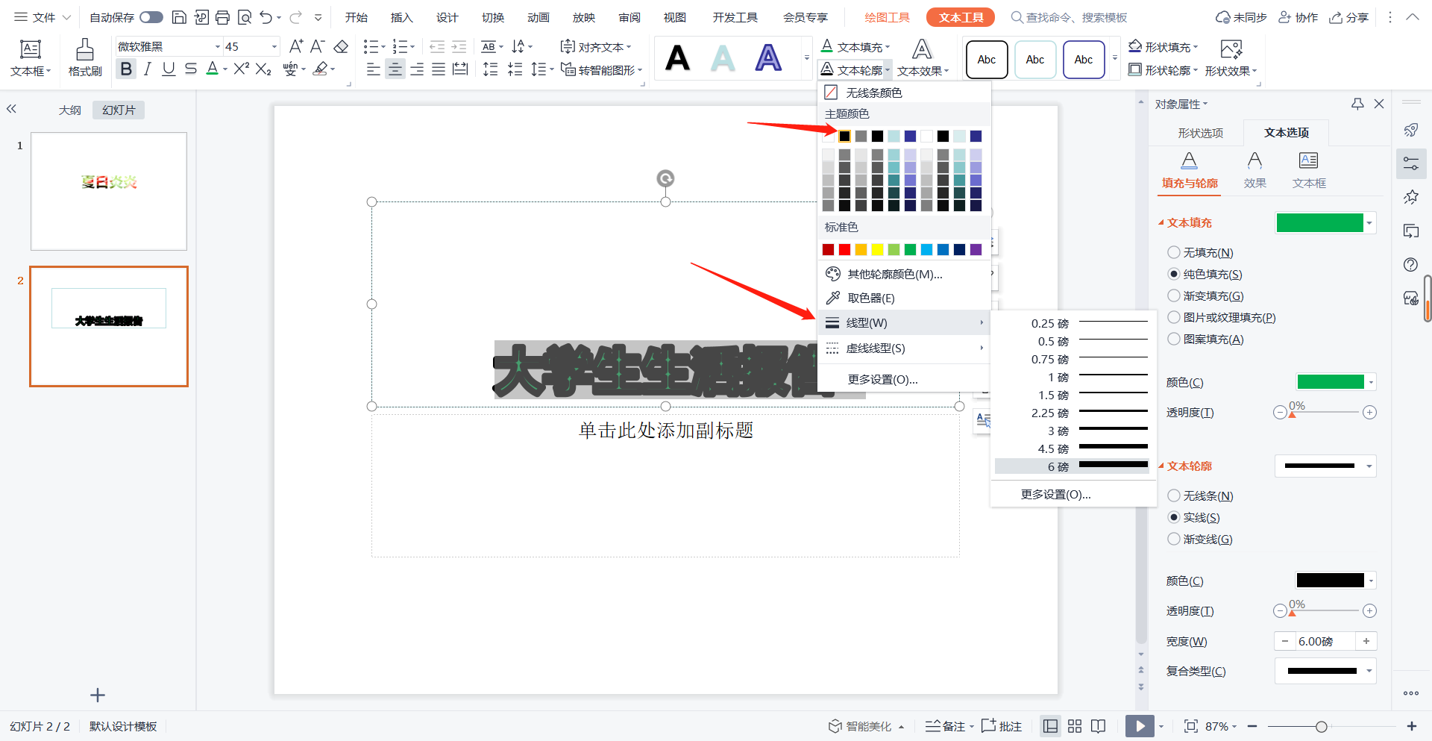The height and width of the screenshot is (741, 1432).
Task: Expand dashed line type (虚线线型) submenu
Action: (904, 348)
